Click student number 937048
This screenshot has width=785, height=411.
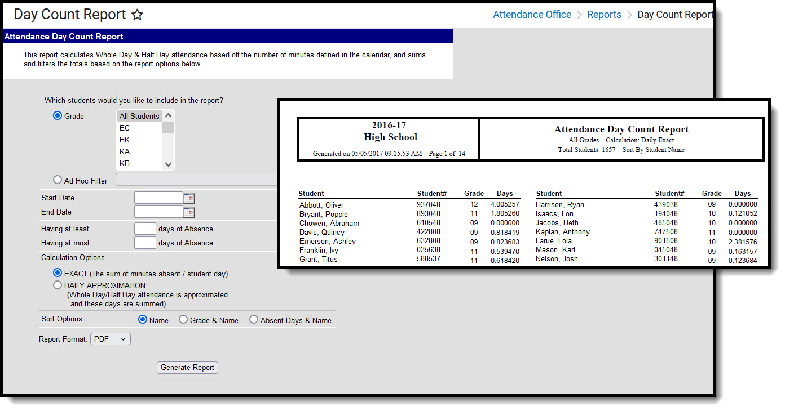click(x=429, y=205)
